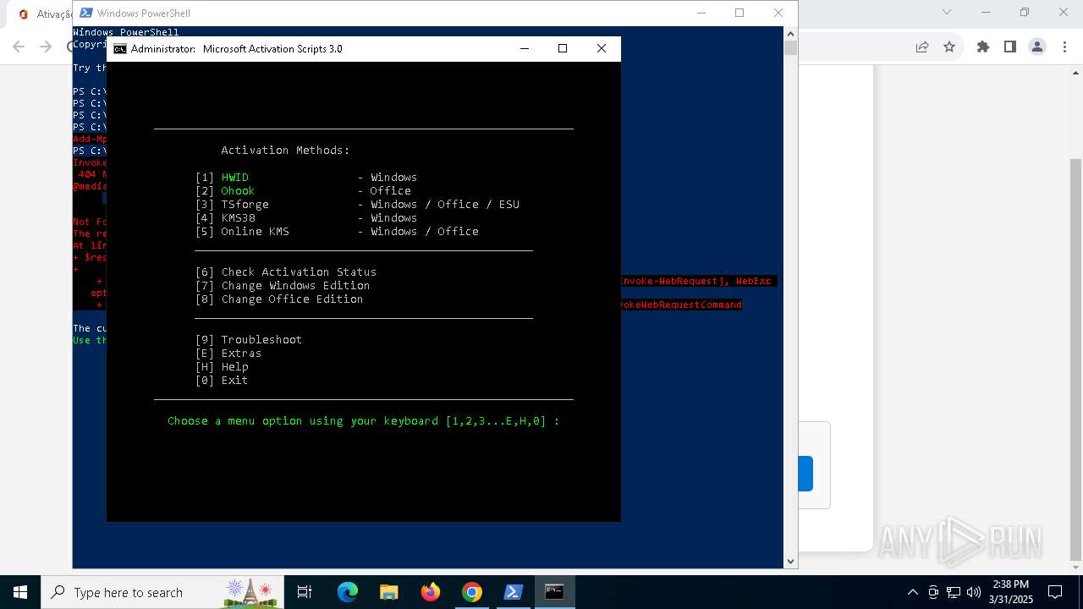The width and height of the screenshot is (1083, 609).
Task: Bookmark this page with the star icon
Action: pos(949,47)
